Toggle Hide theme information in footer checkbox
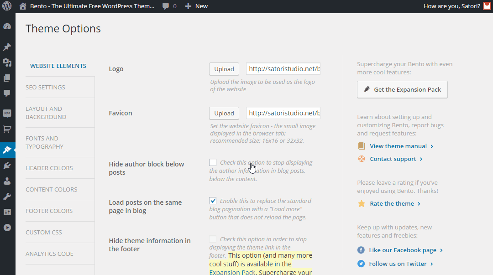493x275 pixels. [x=213, y=239]
